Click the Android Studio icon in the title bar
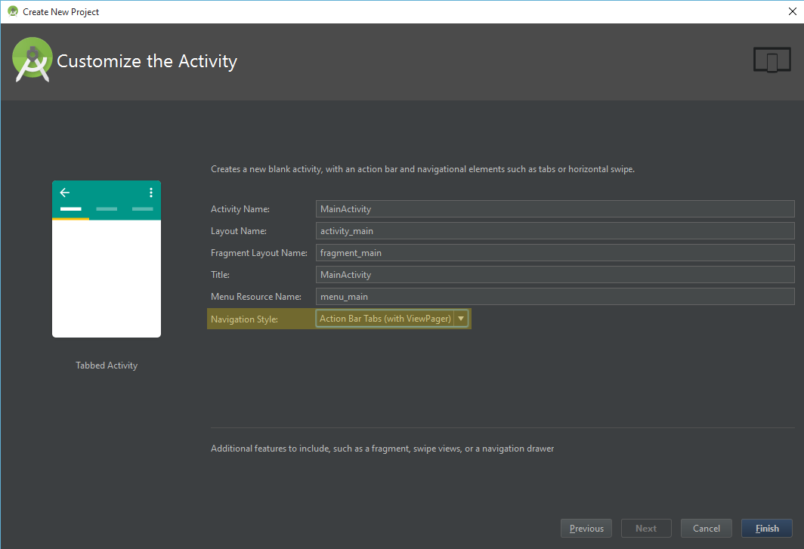The width and height of the screenshot is (804, 549). click(x=12, y=11)
